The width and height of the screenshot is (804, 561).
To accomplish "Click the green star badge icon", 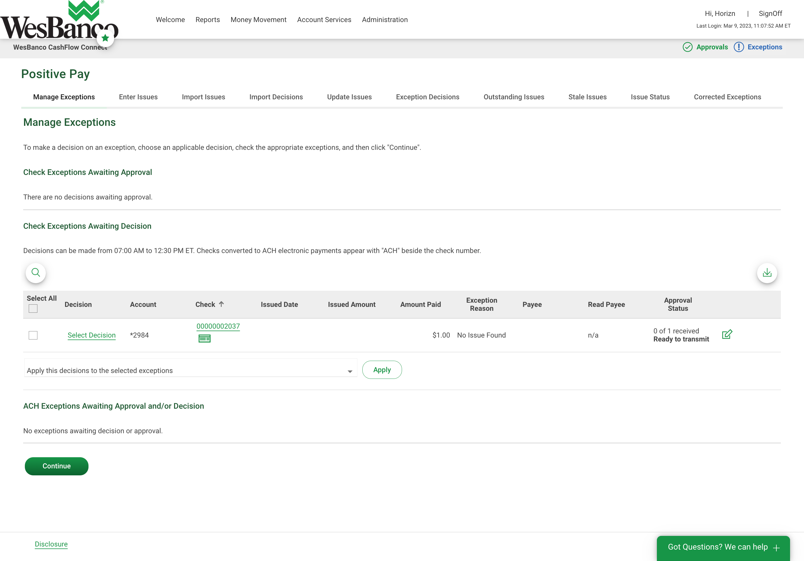I will pos(105,38).
